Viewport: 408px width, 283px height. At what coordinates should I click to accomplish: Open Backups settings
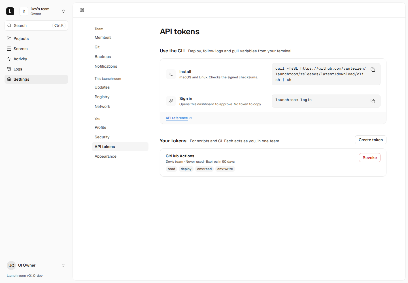[x=120, y=57]
